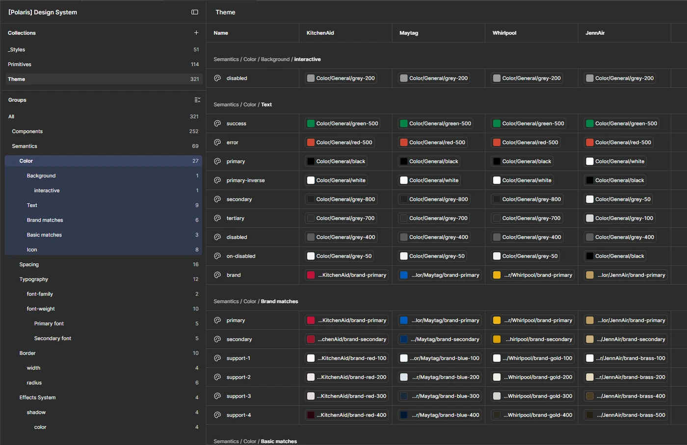Image resolution: width=687 pixels, height=445 pixels.
Task: Click the color variable icon for success
Action: point(217,124)
